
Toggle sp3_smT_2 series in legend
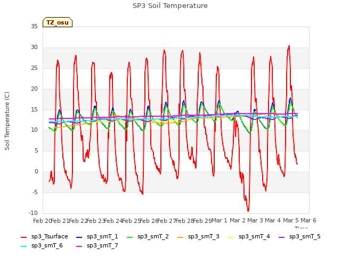(x=148, y=237)
